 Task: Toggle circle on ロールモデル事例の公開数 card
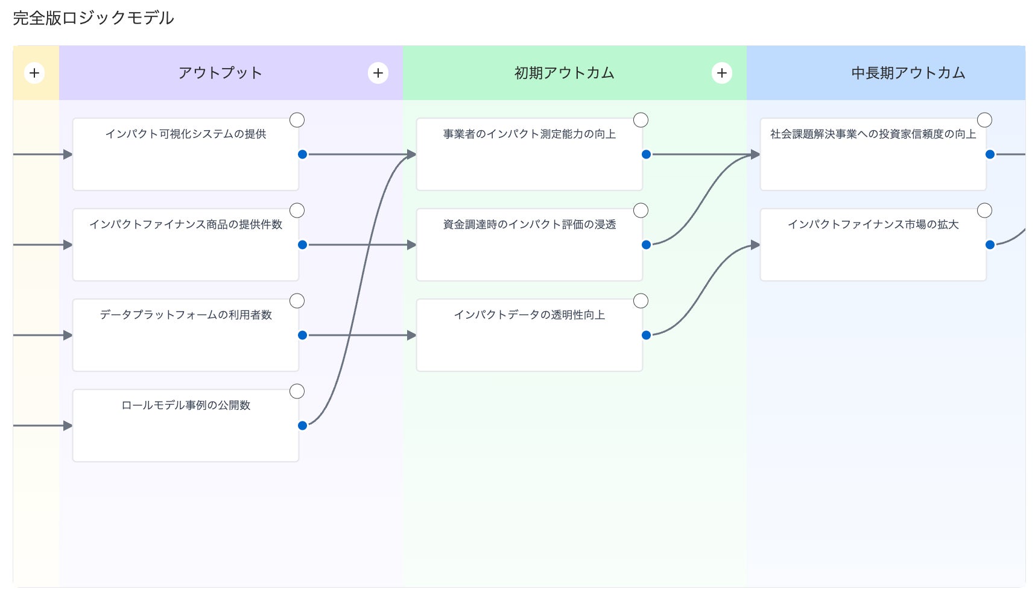[x=297, y=391]
